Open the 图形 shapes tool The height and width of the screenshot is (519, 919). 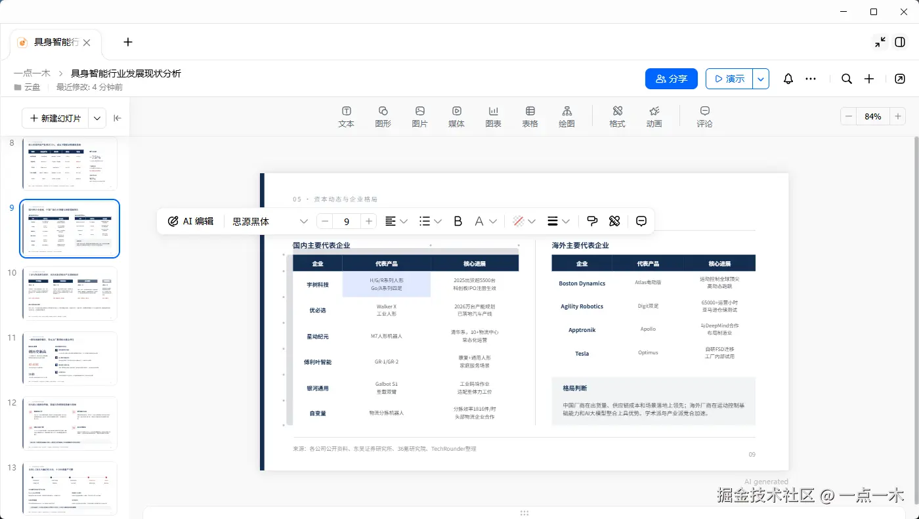point(383,117)
